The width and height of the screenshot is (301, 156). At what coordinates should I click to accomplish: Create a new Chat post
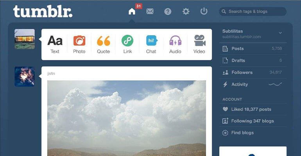(151, 44)
